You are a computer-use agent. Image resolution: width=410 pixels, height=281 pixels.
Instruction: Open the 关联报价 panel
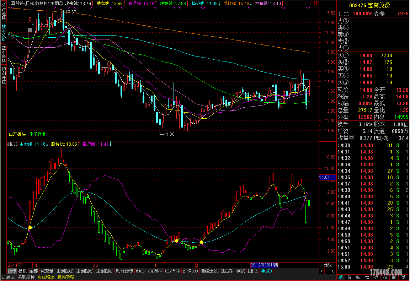[x=26, y=277]
